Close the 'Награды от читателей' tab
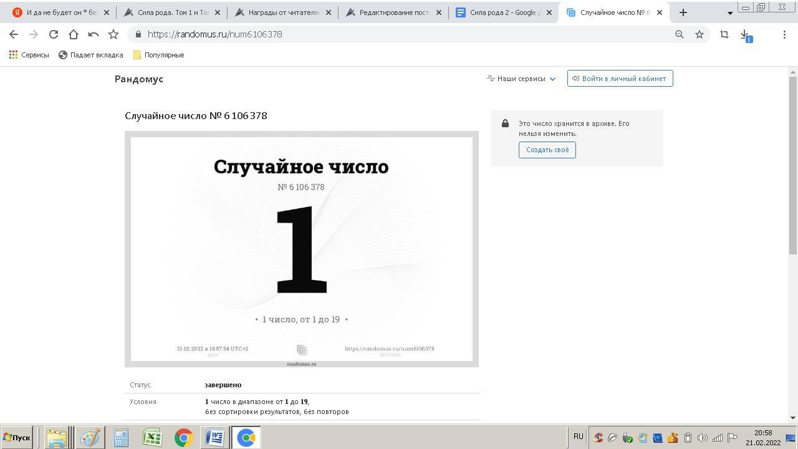The image size is (798, 449). (329, 12)
